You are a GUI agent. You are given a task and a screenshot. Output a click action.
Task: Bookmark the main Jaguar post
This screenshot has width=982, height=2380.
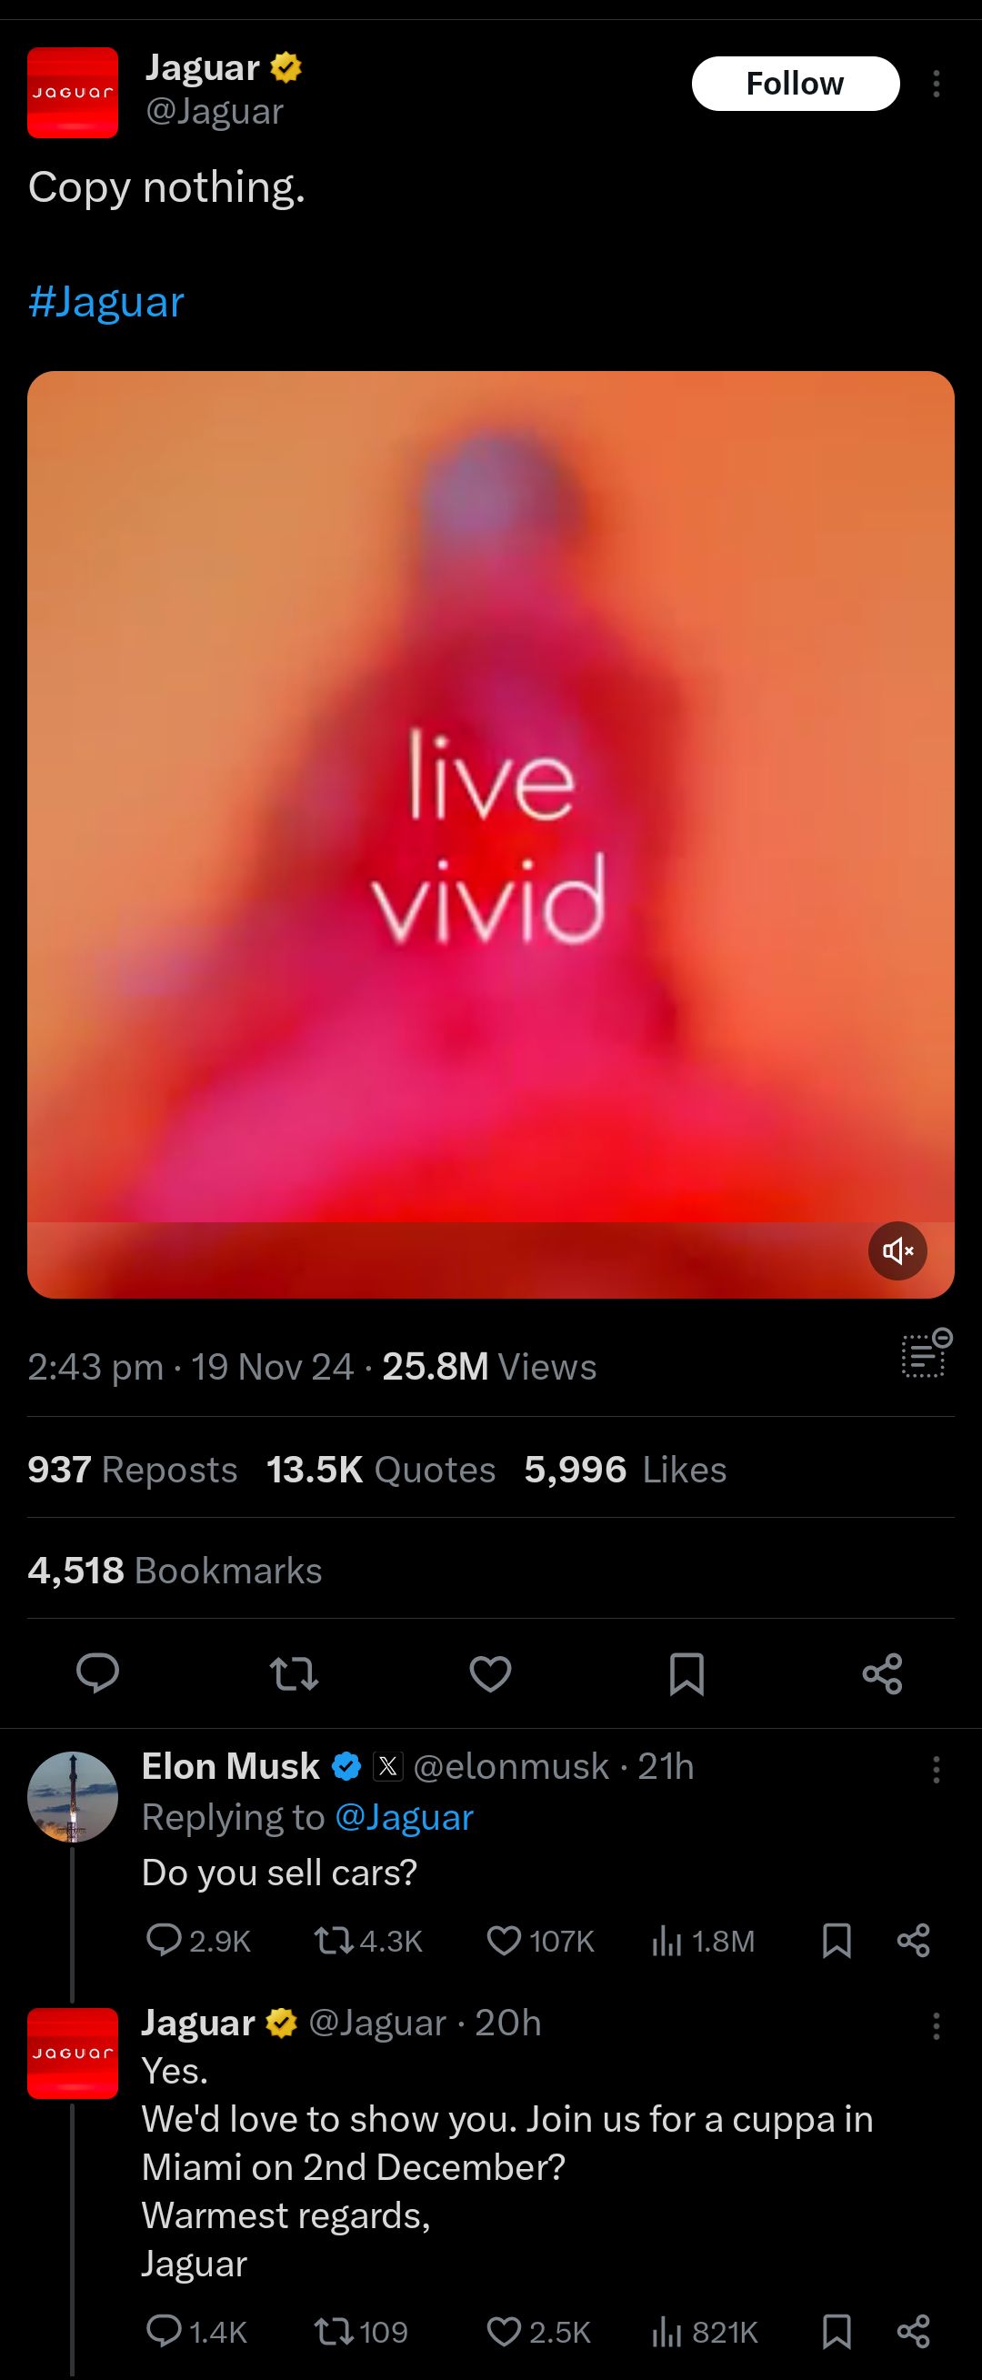click(x=686, y=1673)
